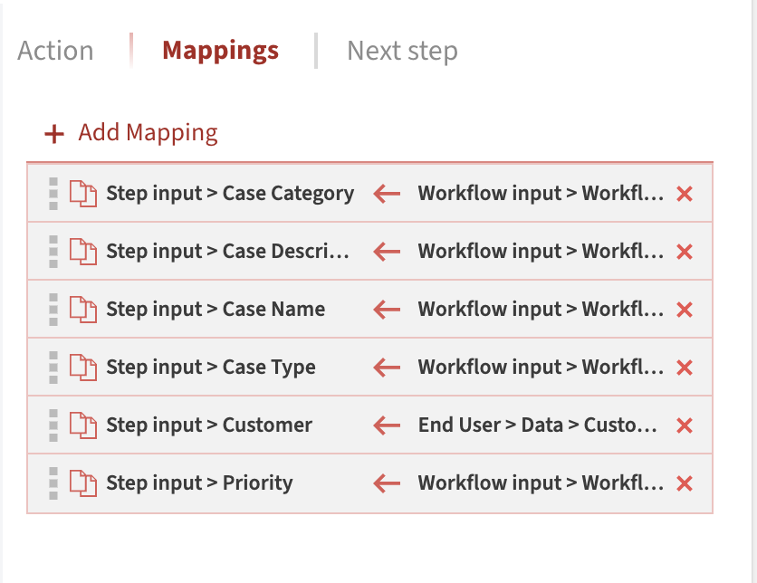The width and height of the screenshot is (757, 583).
Task: Click the copy icon on the Priority mapping
Action: pyautogui.click(x=84, y=483)
